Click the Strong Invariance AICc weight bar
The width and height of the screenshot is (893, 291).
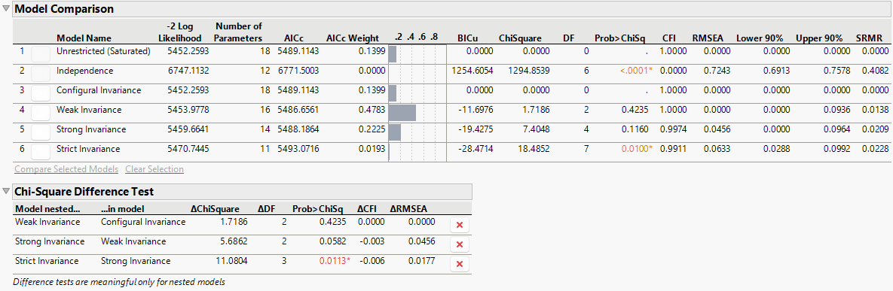tap(395, 132)
